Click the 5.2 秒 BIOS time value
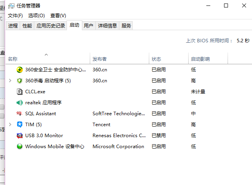Viewport: 252px width, 185px height. click(243, 41)
